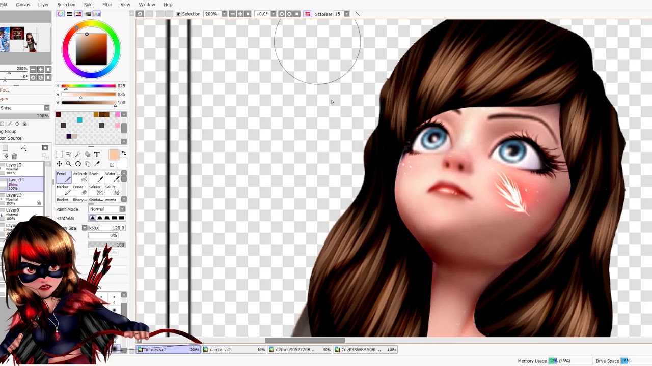Switch to the CdzPRSW8AA0BL document tab
652x366 pixels.
(366, 350)
